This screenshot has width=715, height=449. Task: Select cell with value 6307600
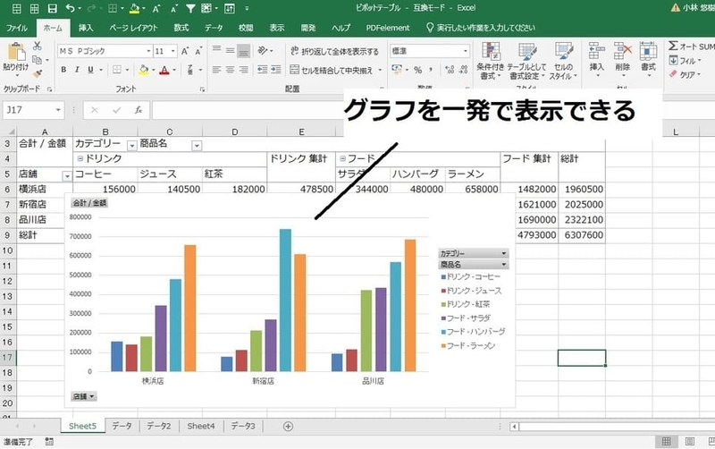[x=582, y=235]
